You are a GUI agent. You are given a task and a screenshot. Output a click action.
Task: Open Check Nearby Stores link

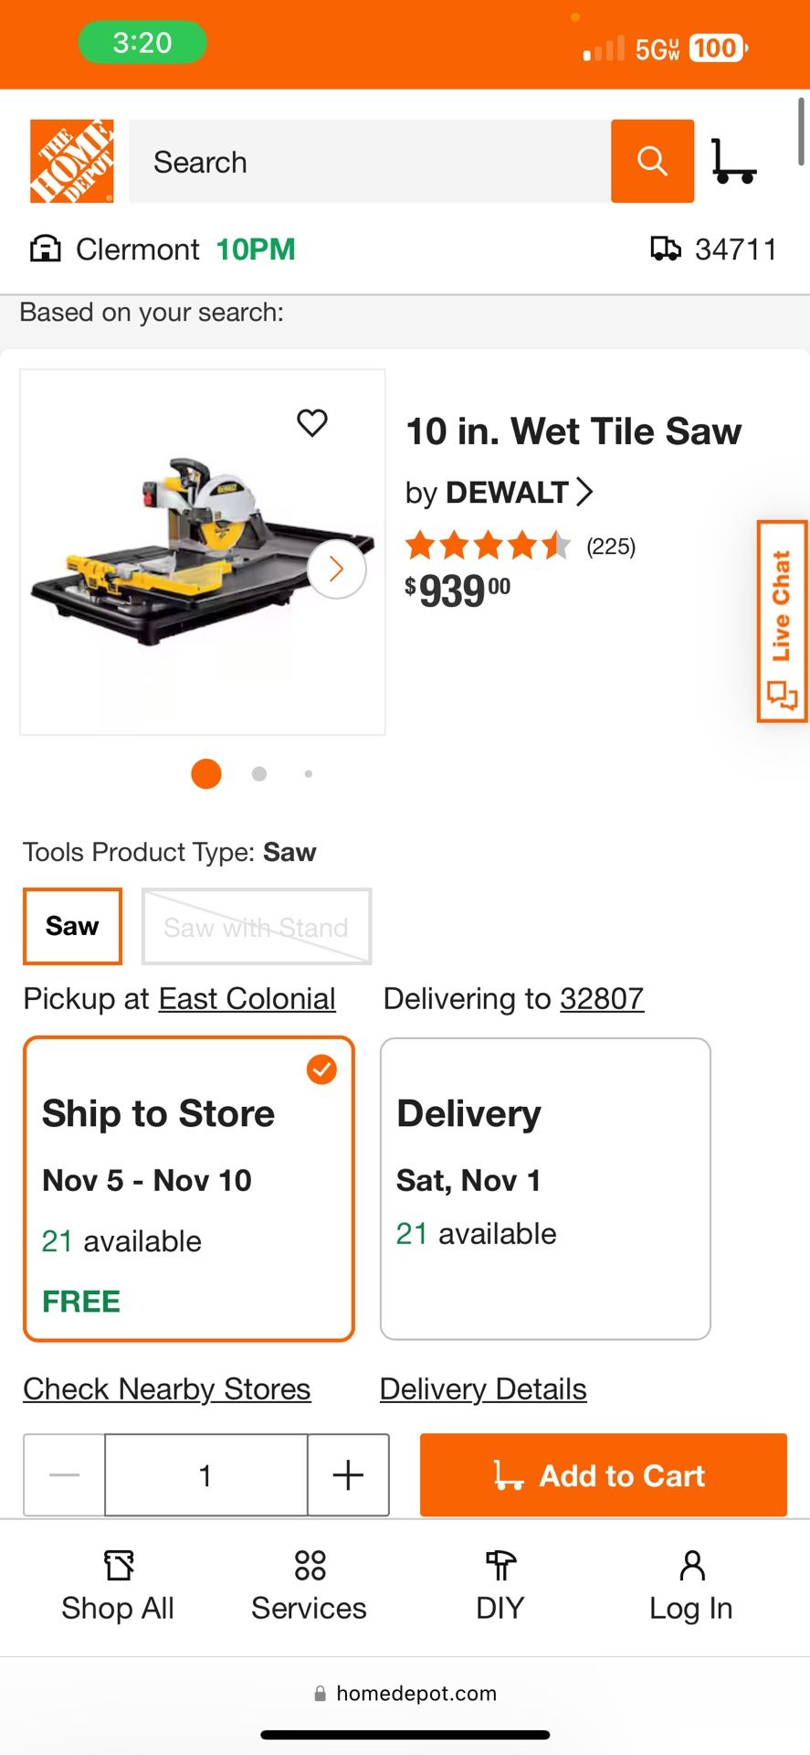[x=166, y=1388]
